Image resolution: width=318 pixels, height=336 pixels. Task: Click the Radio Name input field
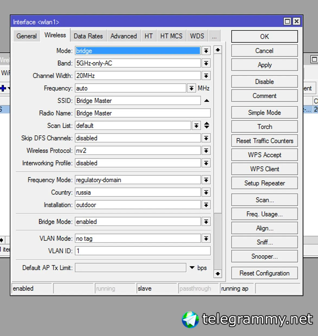[x=143, y=113]
